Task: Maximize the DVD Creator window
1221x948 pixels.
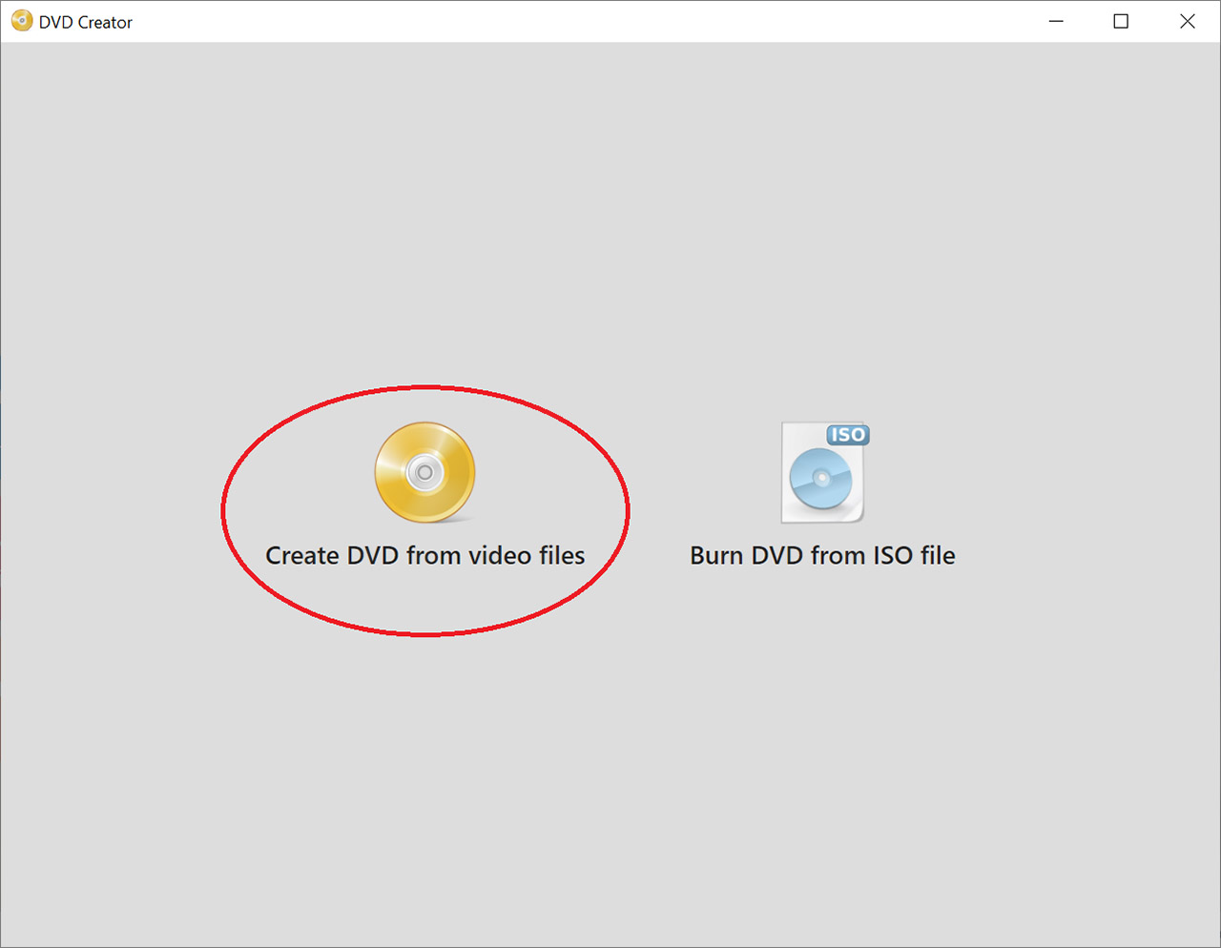Action: pos(1121,21)
